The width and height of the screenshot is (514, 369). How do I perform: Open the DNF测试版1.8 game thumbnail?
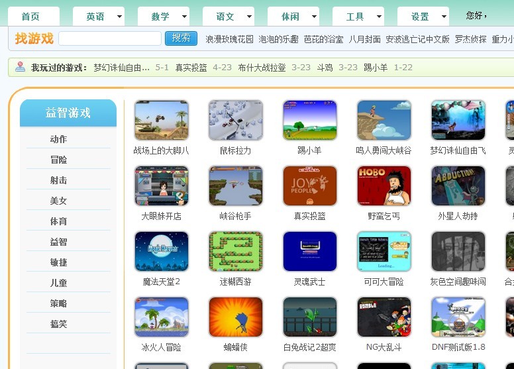(x=458, y=317)
